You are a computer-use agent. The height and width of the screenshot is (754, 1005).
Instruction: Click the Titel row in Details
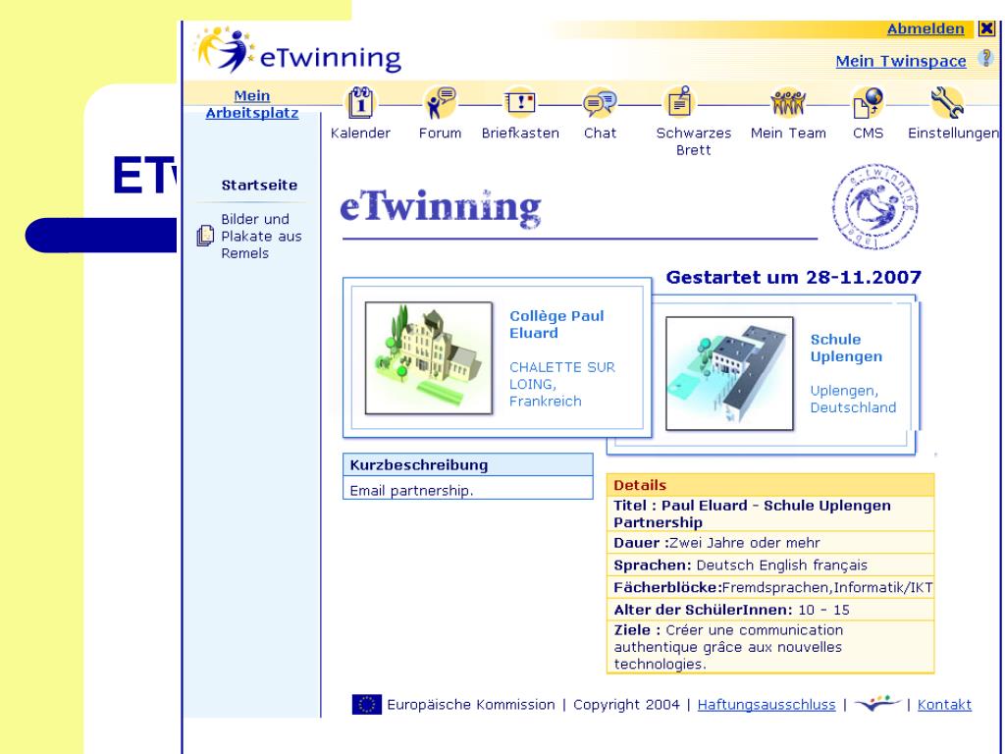(x=770, y=513)
